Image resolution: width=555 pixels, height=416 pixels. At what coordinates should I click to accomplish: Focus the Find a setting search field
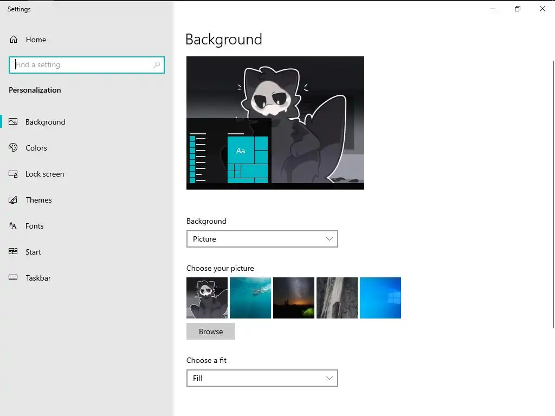pos(87,65)
